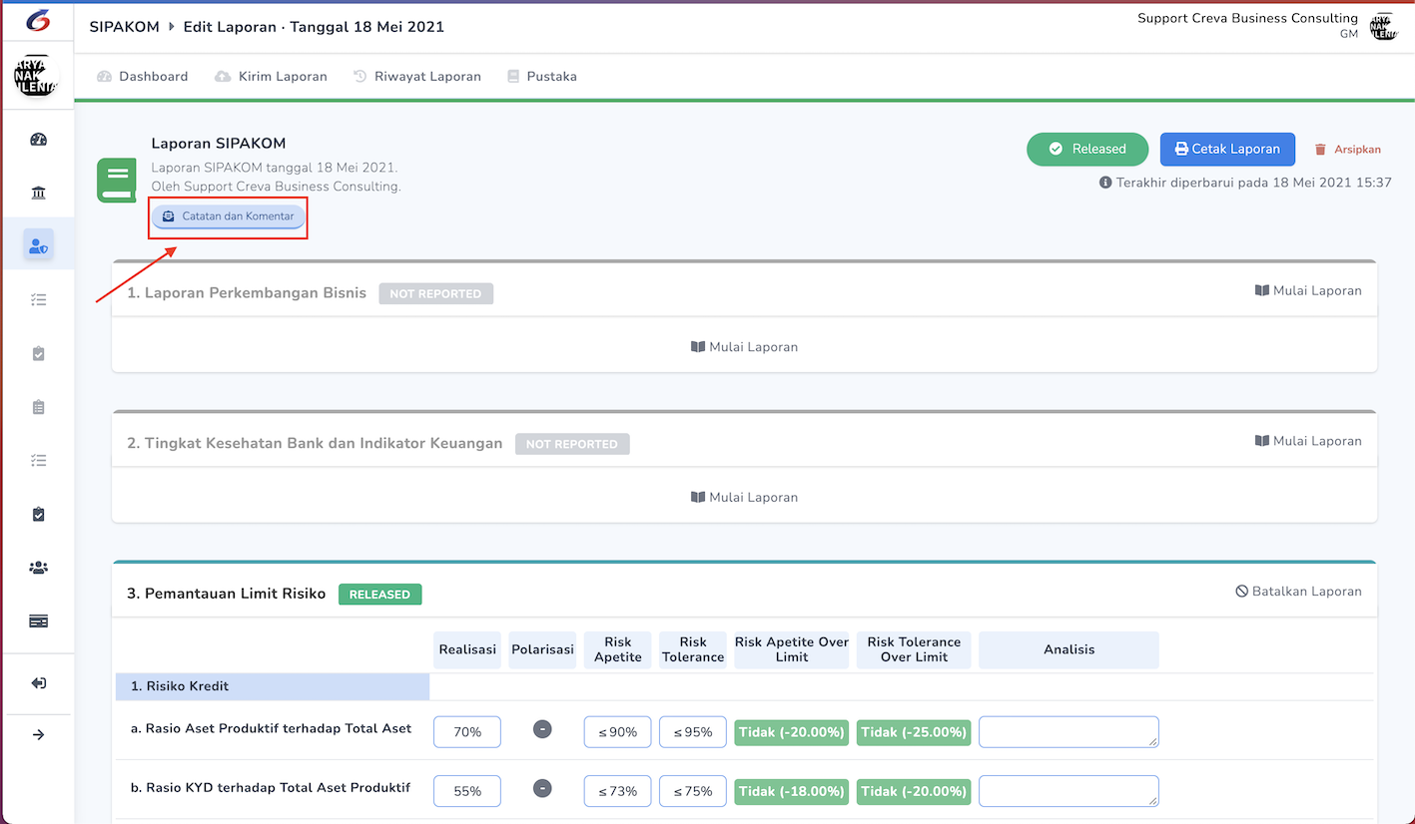This screenshot has width=1415, height=824.
Task: Open the user avatar at top-right corner
Action: coord(1382,27)
